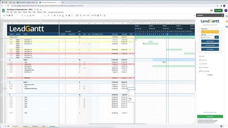This screenshot has width=228, height=128.
Task: Open the horizontal align dropdown
Action: [x=77, y=15]
